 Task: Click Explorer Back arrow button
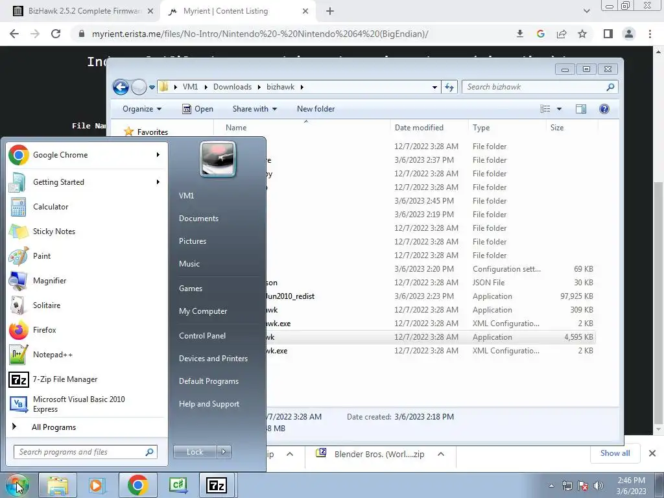coord(121,88)
